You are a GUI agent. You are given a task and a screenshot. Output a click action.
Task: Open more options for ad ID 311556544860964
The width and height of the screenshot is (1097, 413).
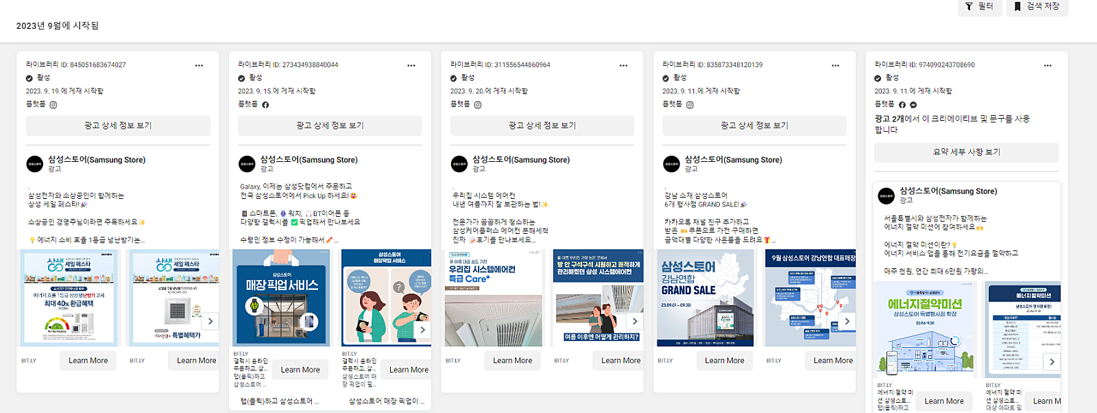coord(623,65)
